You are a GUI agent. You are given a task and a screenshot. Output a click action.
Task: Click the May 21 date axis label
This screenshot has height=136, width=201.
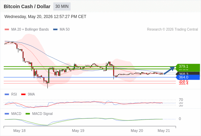164,131
